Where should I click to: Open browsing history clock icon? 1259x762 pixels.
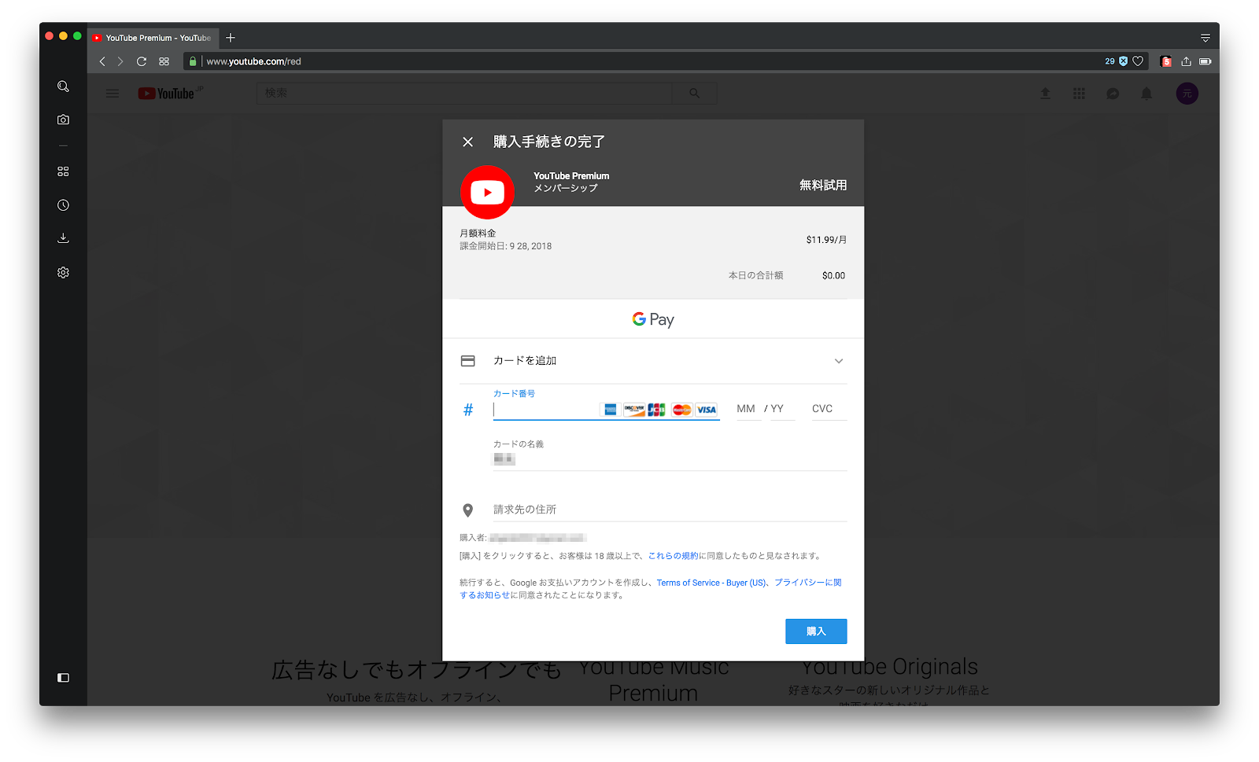click(x=63, y=205)
